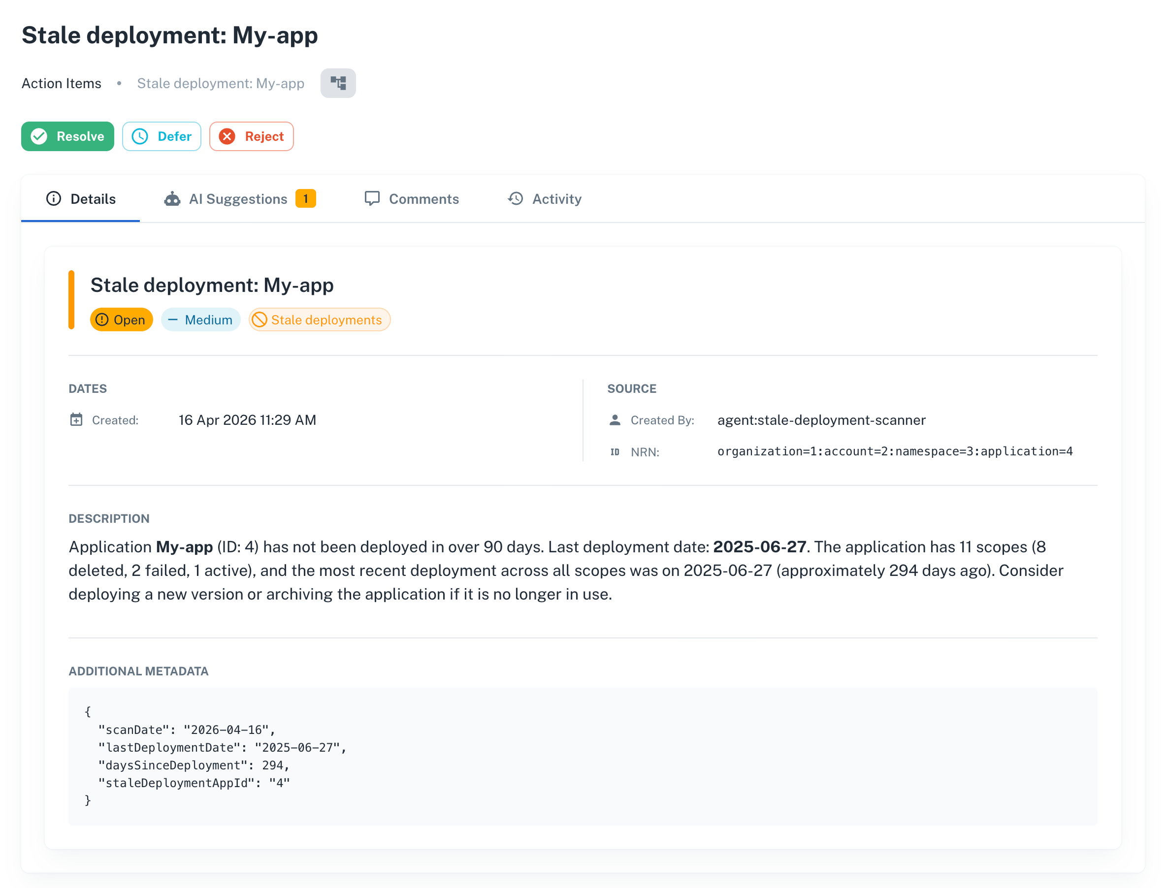Click the person icon beside Created By

[x=615, y=420]
